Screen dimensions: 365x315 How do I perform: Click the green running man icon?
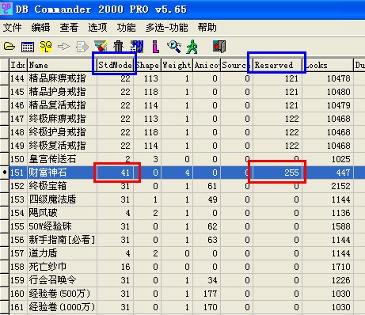click(192, 47)
